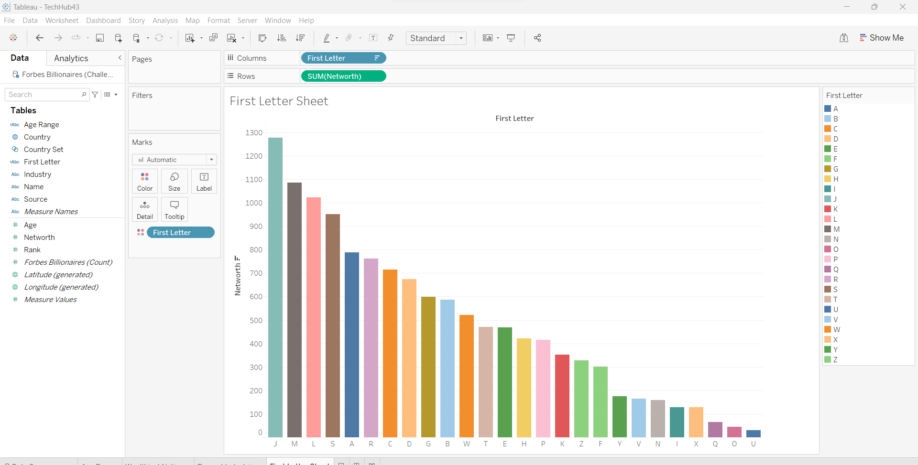Click the Save icon in toolbar
The height and width of the screenshot is (465, 918).
100,38
